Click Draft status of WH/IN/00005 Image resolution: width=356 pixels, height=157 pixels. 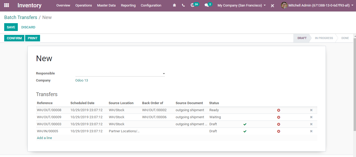point(213,131)
